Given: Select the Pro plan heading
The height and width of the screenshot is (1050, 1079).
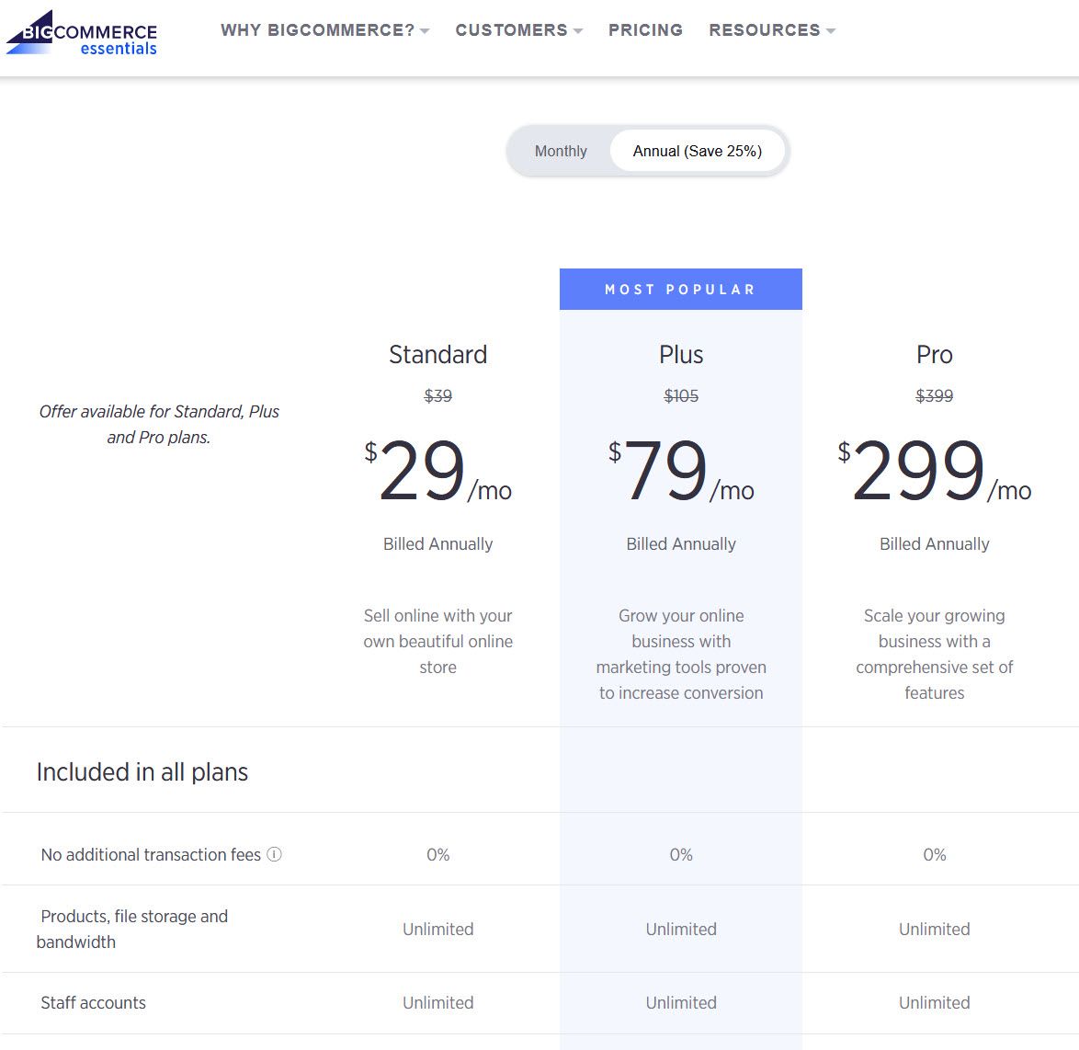Looking at the screenshot, I should pos(934,355).
